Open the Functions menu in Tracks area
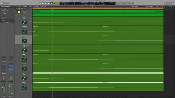The height and width of the screenshot is (98, 175). 25,7
